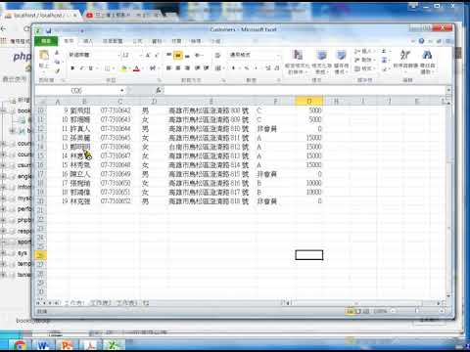Click the Fill Color bucket swatch
The width and height of the screenshot is (470, 352).
click(x=123, y=68)
